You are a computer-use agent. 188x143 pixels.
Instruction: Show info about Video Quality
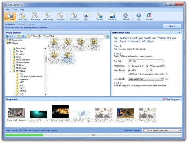click(x=167, y=79)
